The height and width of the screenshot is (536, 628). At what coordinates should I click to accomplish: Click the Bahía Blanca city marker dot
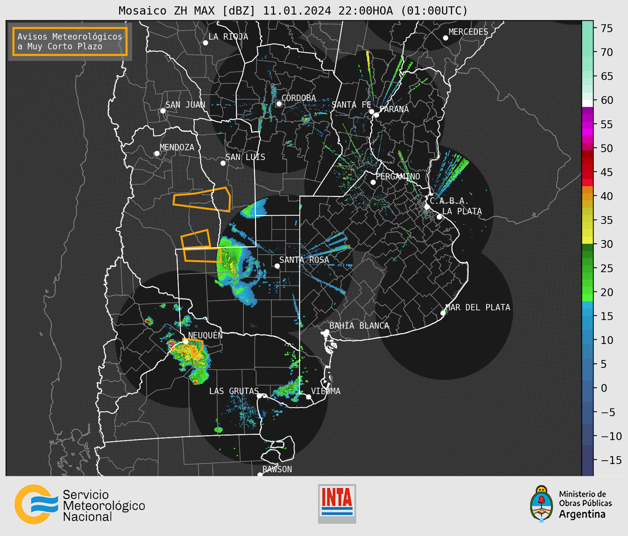tap(326, 332)
